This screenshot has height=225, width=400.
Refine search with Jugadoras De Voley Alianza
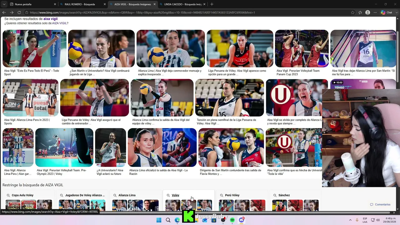82,200
